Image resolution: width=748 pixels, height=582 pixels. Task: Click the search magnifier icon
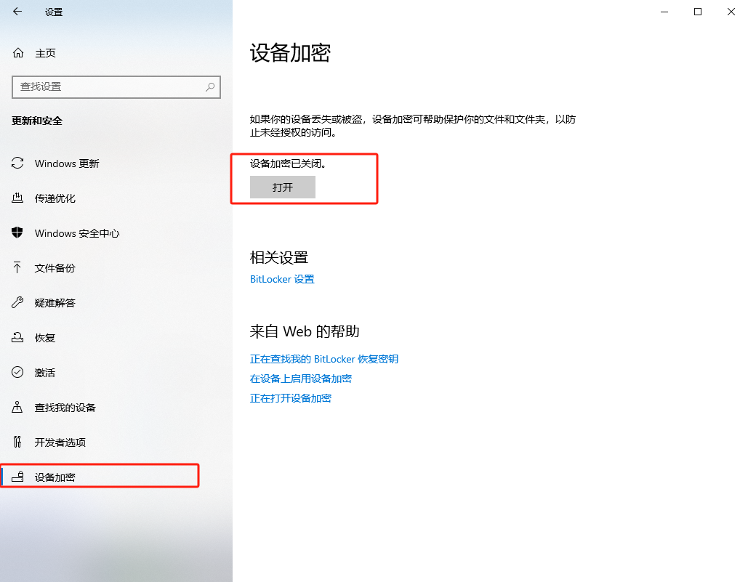[210, 86]
